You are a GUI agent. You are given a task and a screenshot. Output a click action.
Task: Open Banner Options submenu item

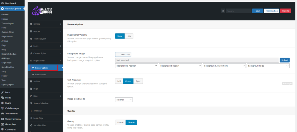coord(45,68)
